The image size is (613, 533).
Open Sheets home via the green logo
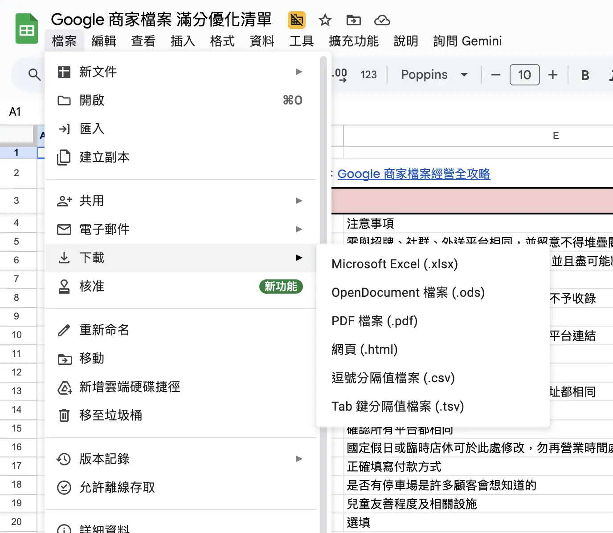[26, 28]
